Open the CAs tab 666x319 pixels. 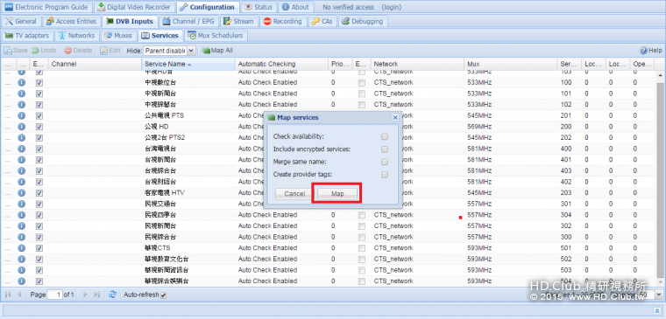(322, 21)
